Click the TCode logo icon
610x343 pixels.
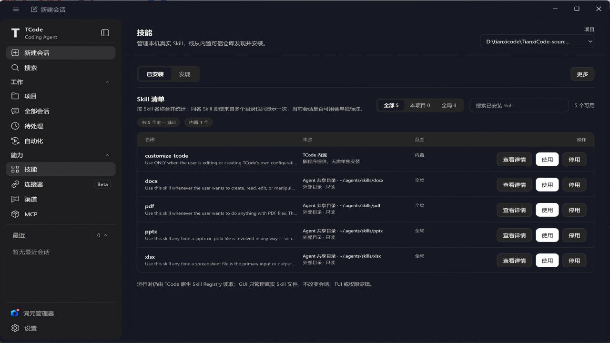(x=15, y=33)
